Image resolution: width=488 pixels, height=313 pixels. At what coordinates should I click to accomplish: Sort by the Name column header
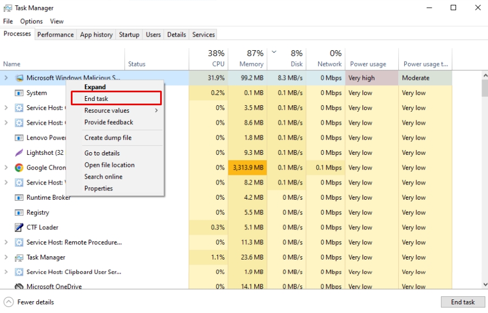click(62, 59)
